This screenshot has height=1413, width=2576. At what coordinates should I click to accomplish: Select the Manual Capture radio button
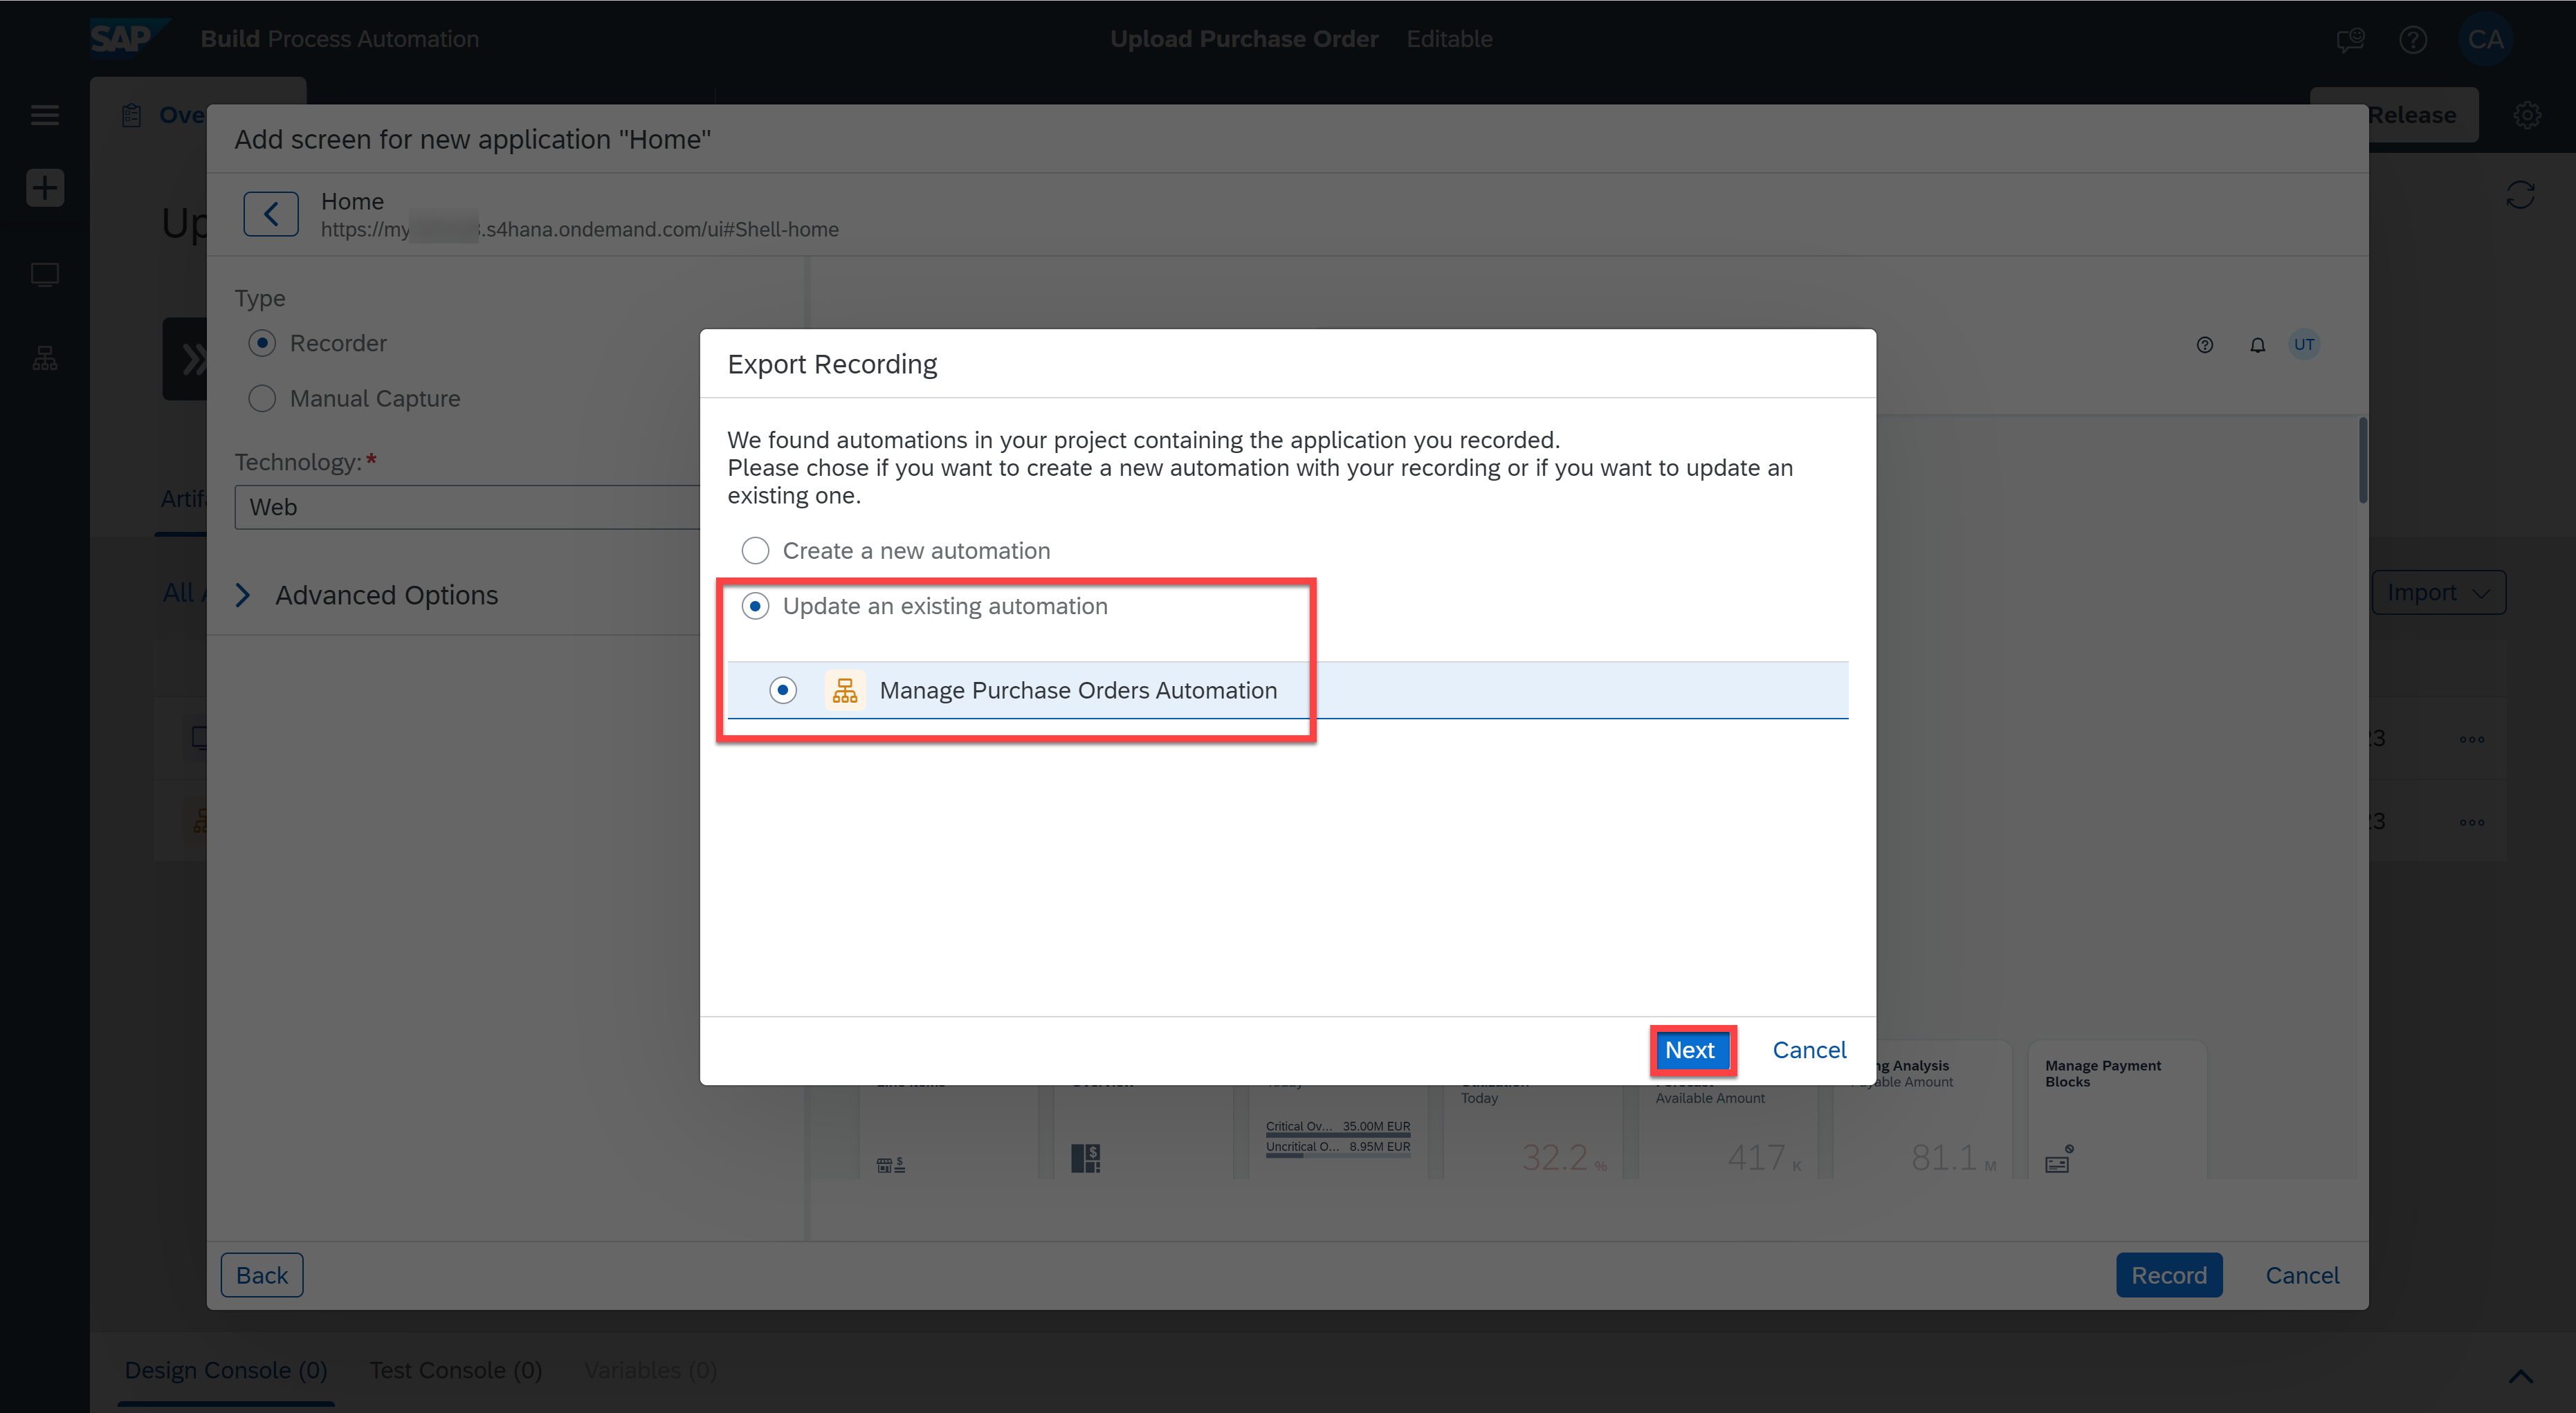point(262,398)
